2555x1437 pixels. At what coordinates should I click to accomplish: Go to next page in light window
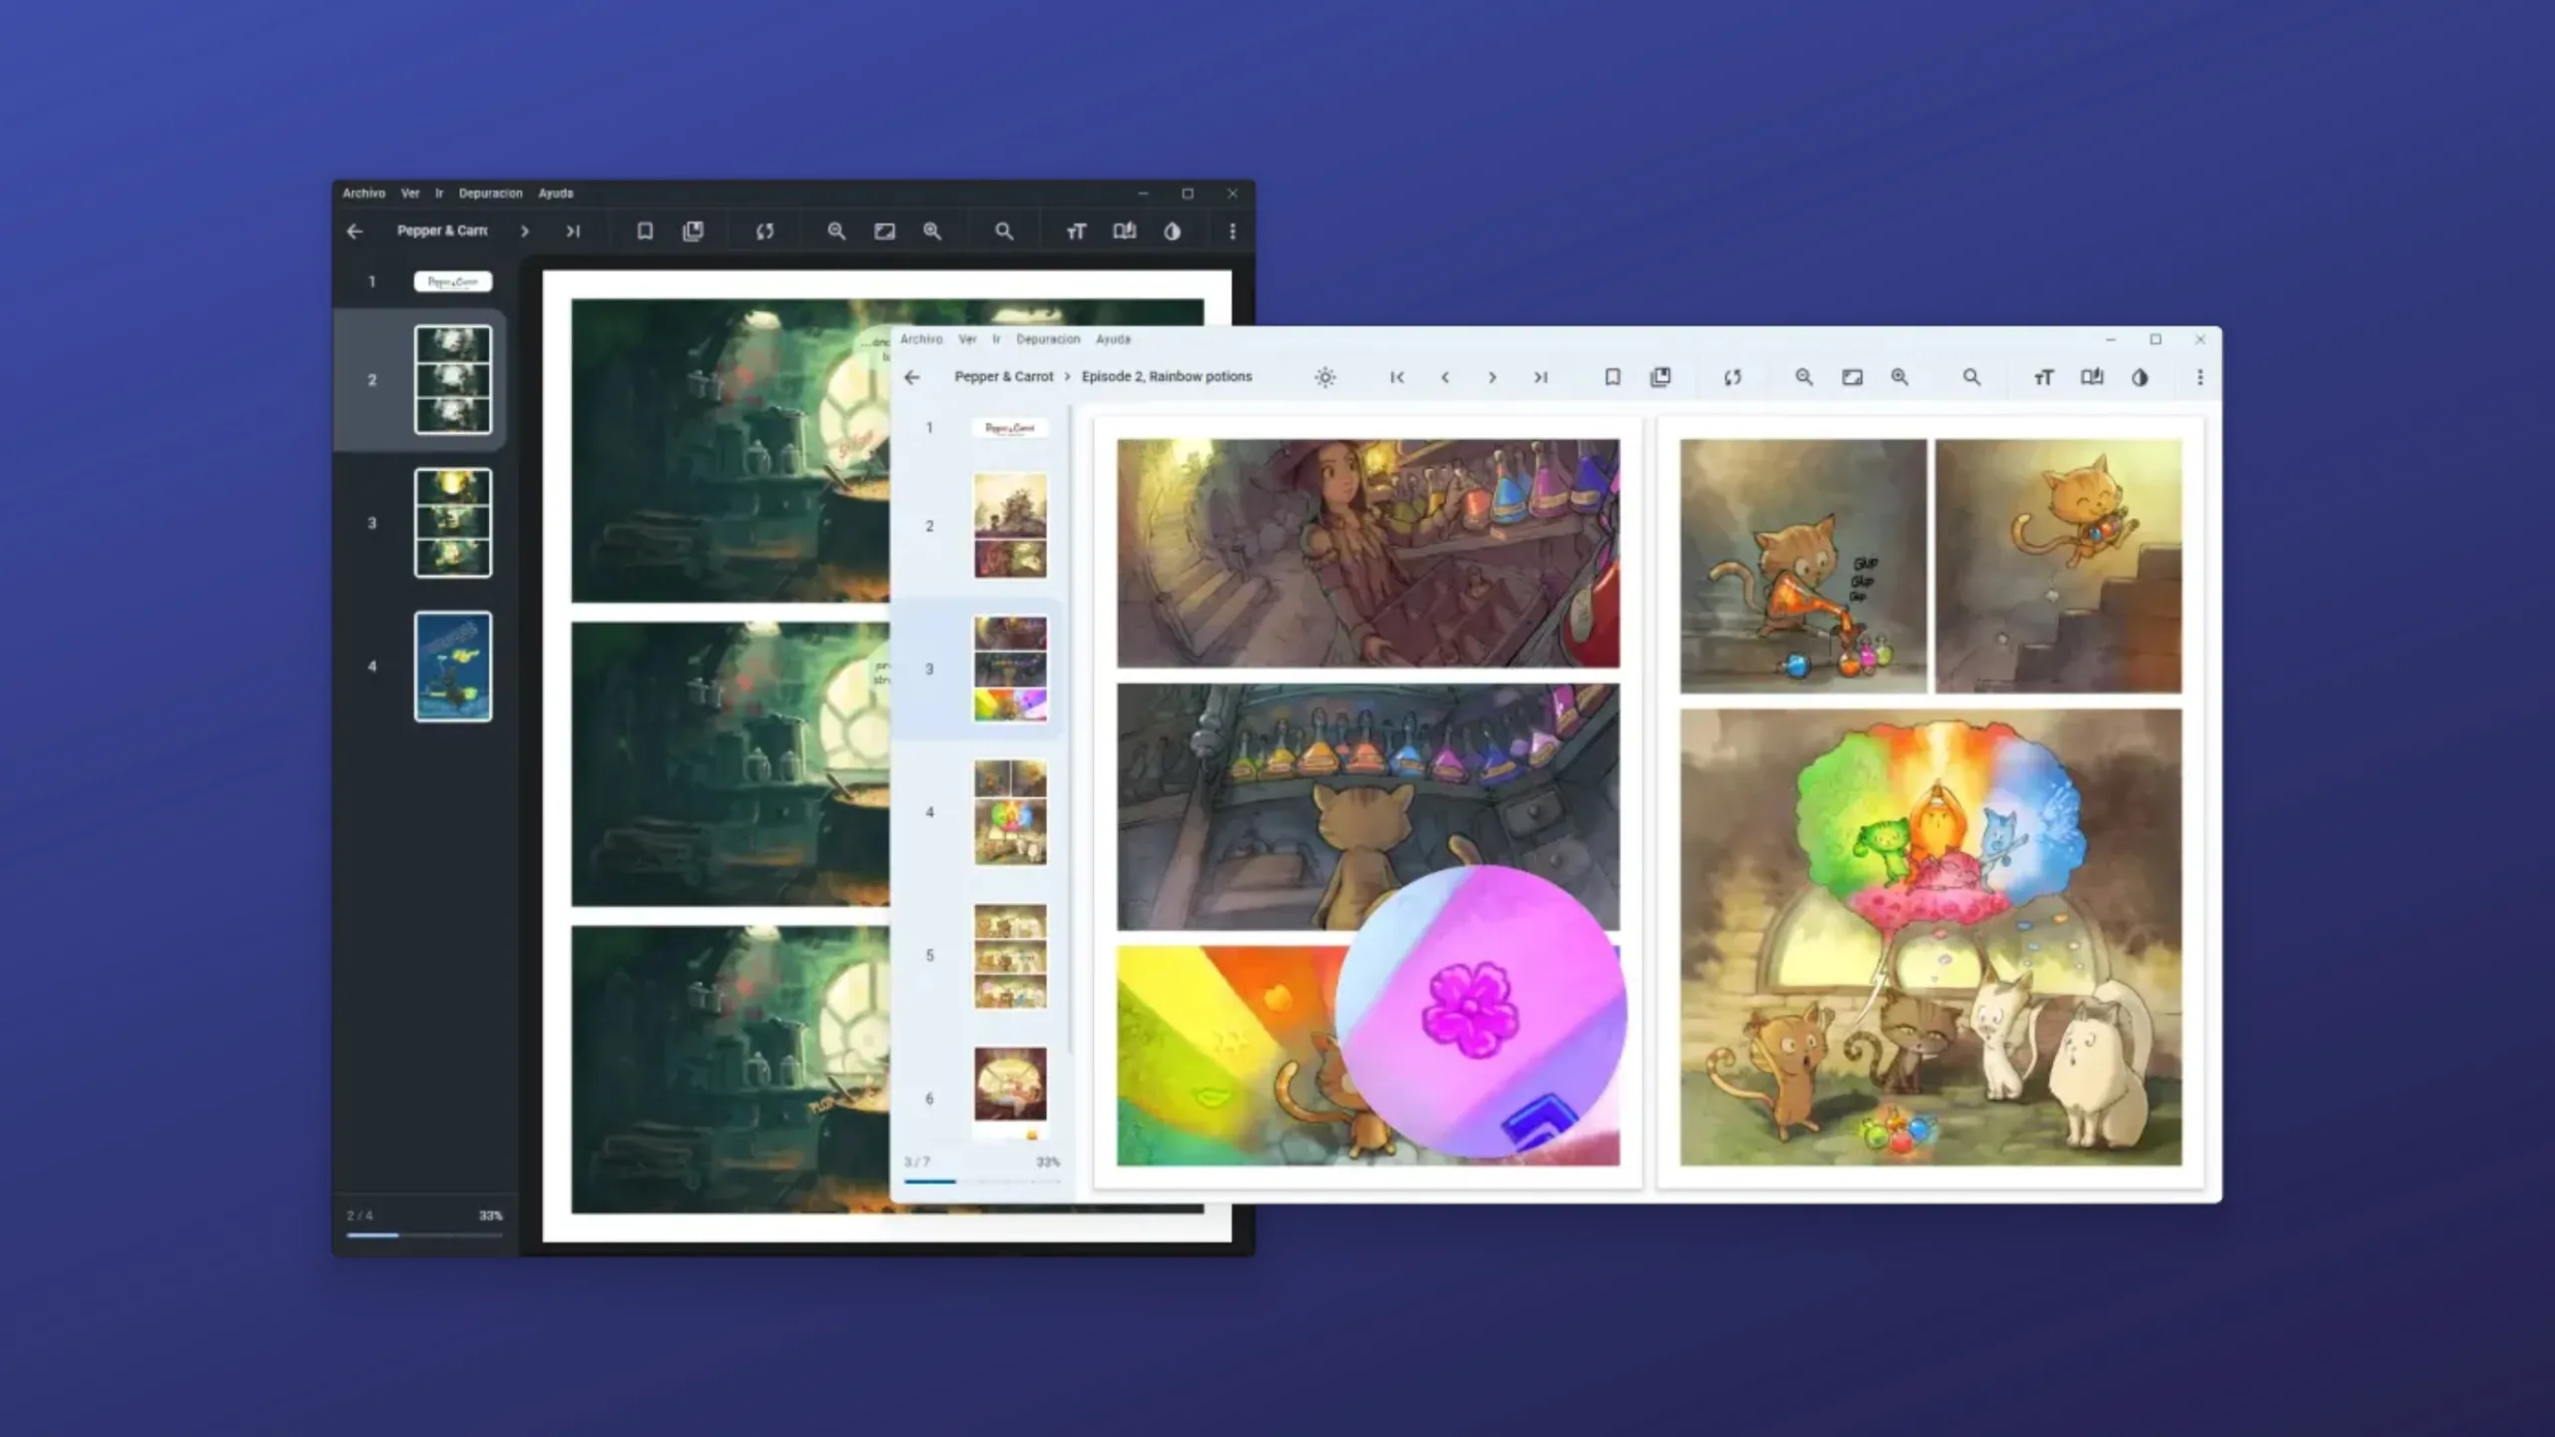tap(1492, 377)
